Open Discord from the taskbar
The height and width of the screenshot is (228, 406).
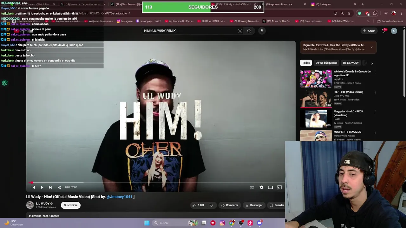tap(259, 223)
